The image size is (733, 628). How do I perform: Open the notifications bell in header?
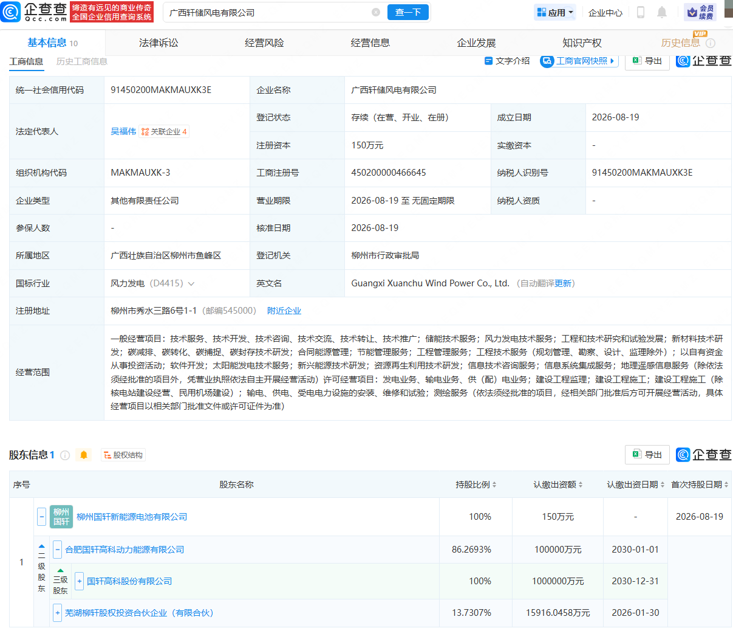click(x=662, y=12)
